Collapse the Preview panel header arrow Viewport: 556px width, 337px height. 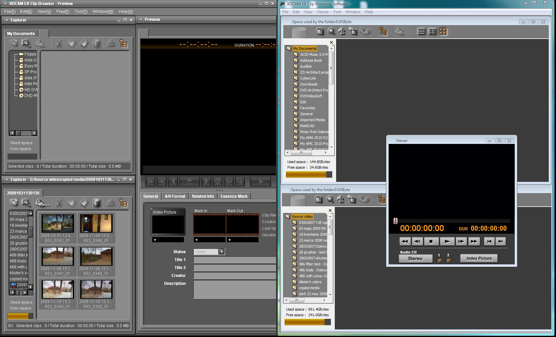coord(141,19)
